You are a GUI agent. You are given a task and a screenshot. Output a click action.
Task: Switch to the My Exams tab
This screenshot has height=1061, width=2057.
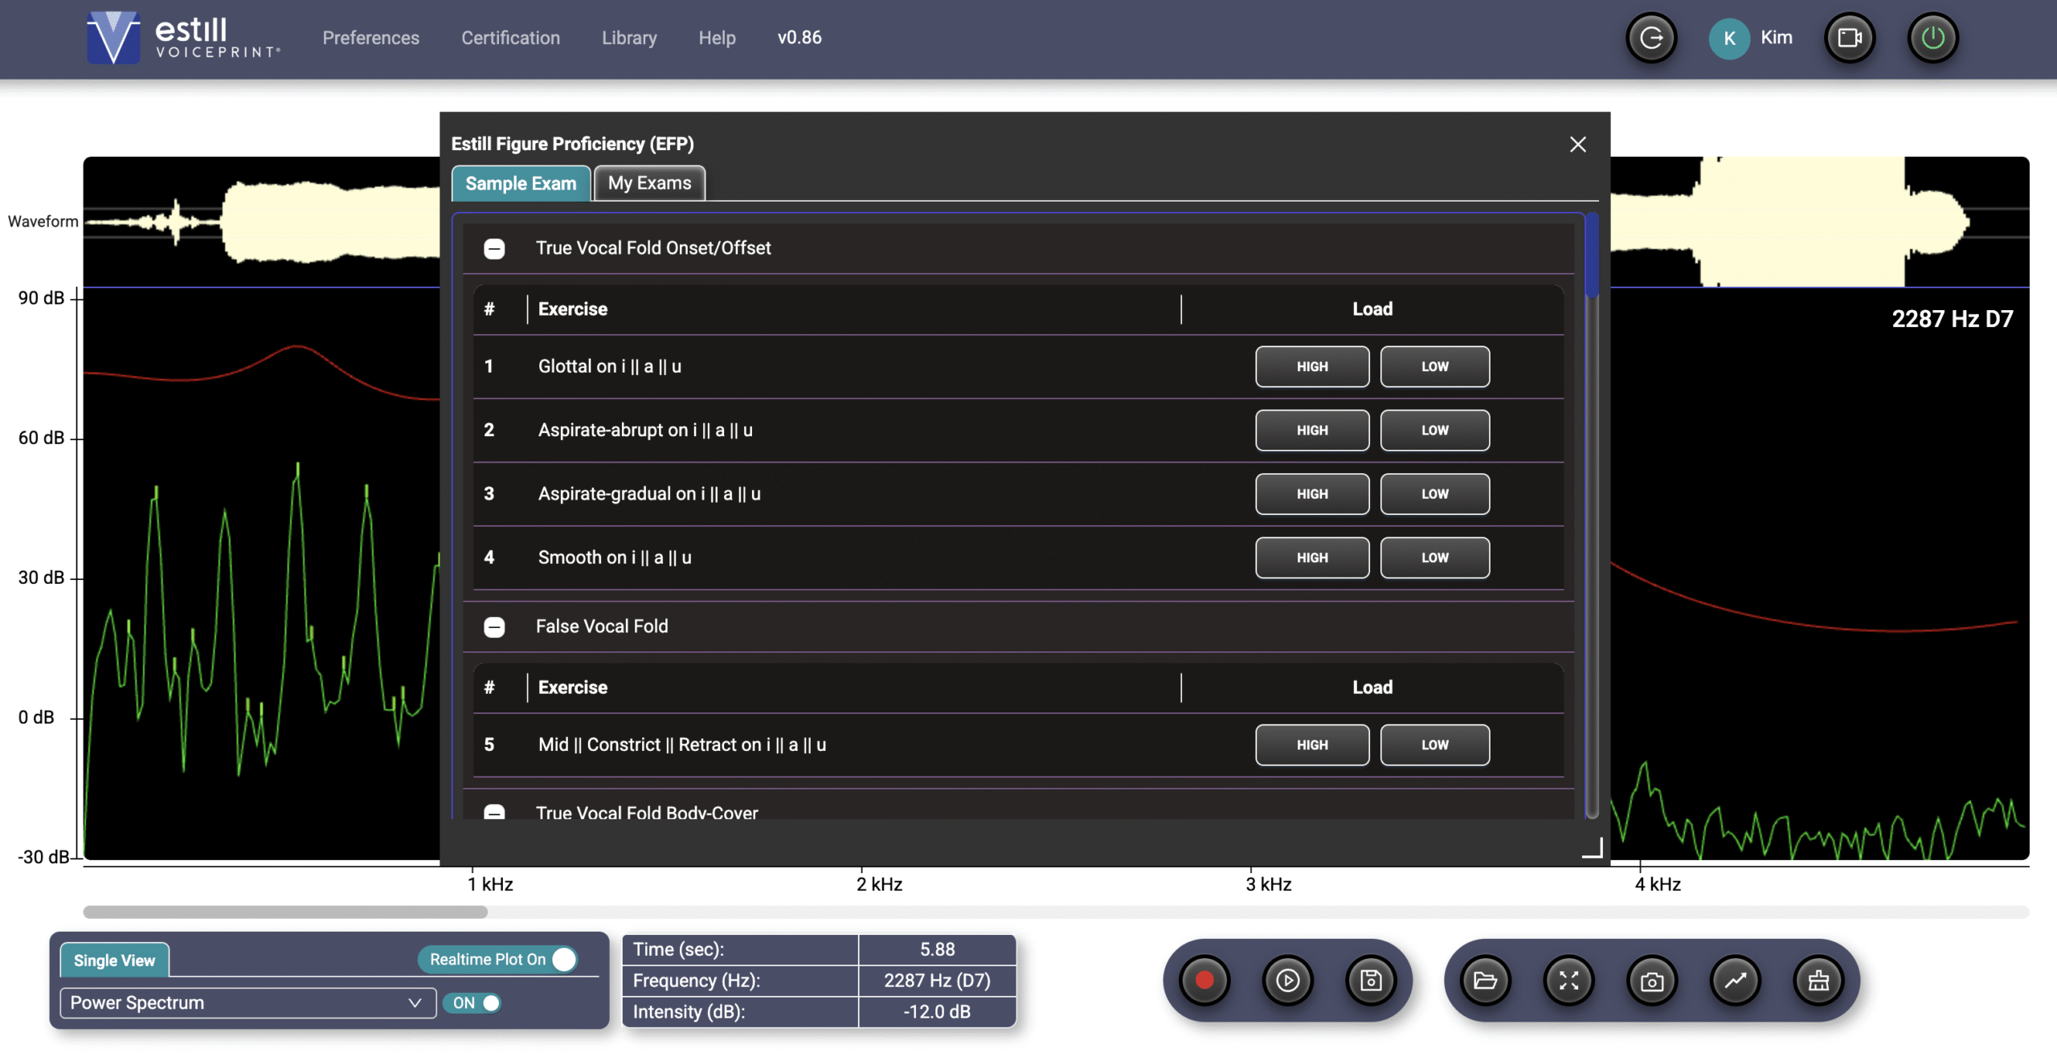pyautogui.click(x=649, y=182)
